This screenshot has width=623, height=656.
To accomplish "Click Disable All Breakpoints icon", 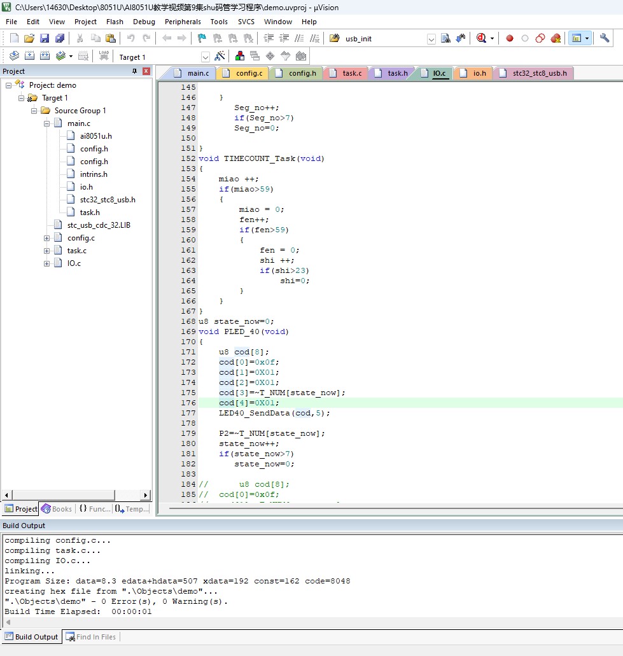I will coord(540,38).
